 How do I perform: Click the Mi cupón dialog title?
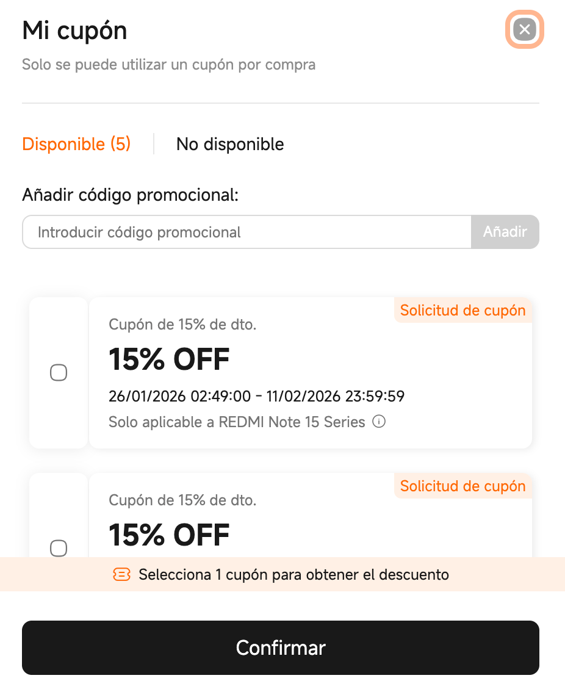point(74,31)
